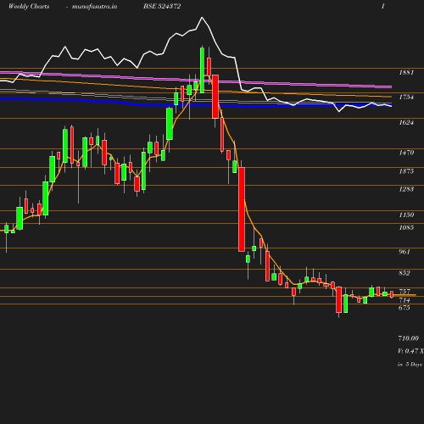Click the longest red candle in the crash
The width and height of the screenshot is (424, 424).
click(242, 209)
